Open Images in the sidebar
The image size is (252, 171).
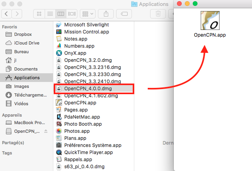click(26, 86)
